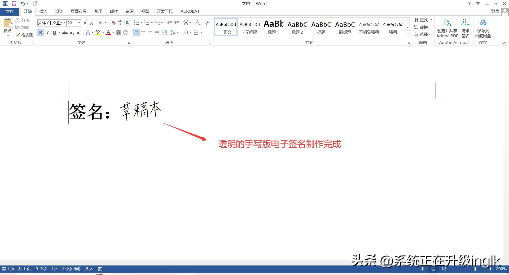Apply strikethrough formatting
The image size is (509, 275).
coord(65,33)
